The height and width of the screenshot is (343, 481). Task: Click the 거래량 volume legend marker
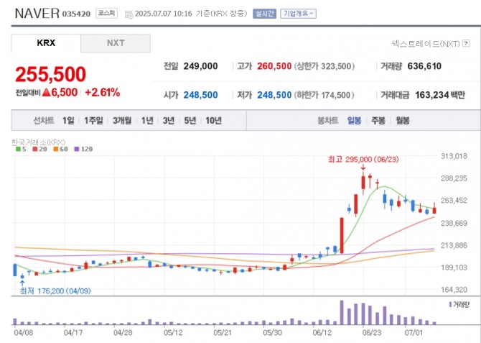point(450,304)
